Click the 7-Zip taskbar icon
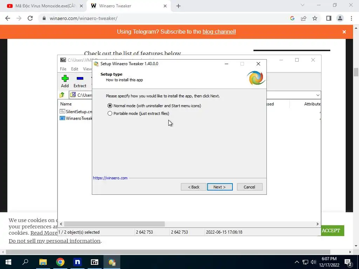This screenshot has height=269, width=359. (x=95, y=262)
